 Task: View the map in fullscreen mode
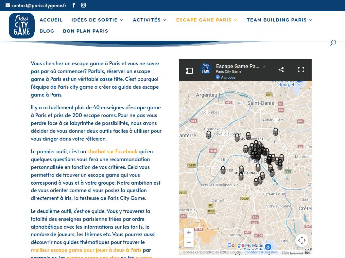[301, 69]
